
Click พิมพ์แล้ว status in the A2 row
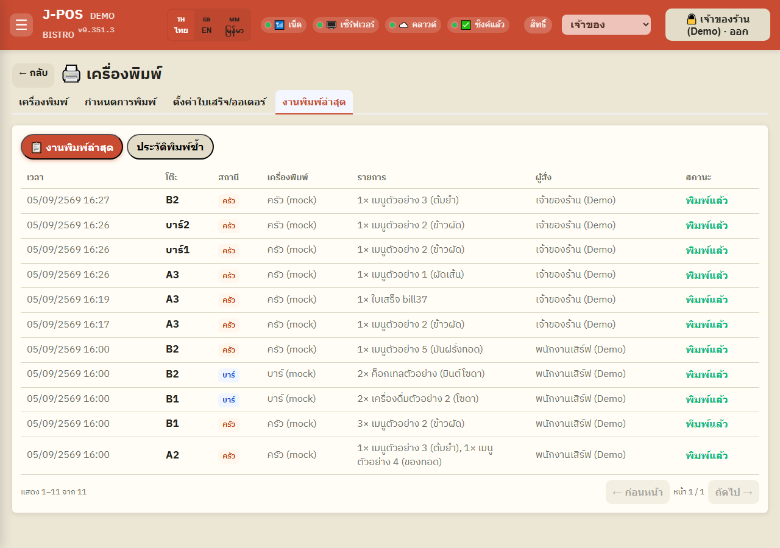pyautogui.click(x=706, y=455)
